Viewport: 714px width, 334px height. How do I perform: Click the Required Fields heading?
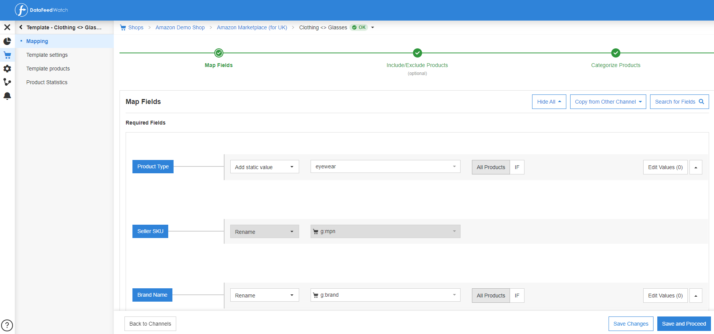pyautogui.click(x=145, y=123)
